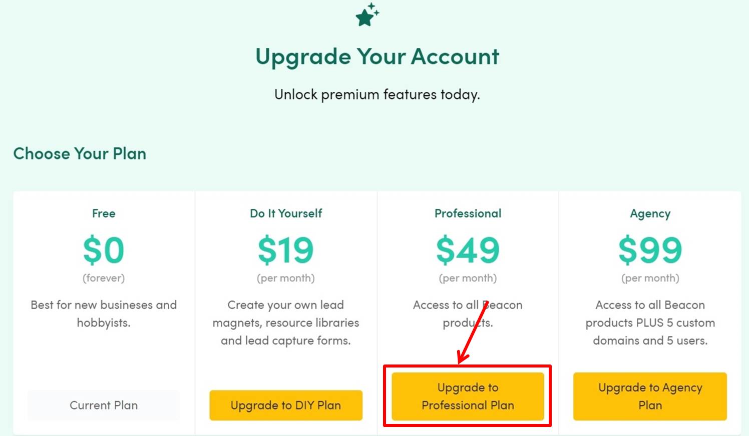Click the Free plan's hobbyists description text
The image size is (749, 436).
point(104,314)
